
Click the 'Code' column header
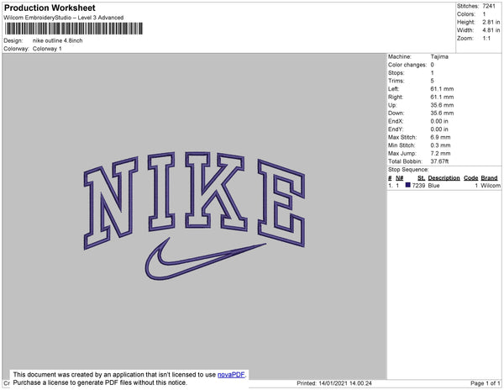pos(471,178)
